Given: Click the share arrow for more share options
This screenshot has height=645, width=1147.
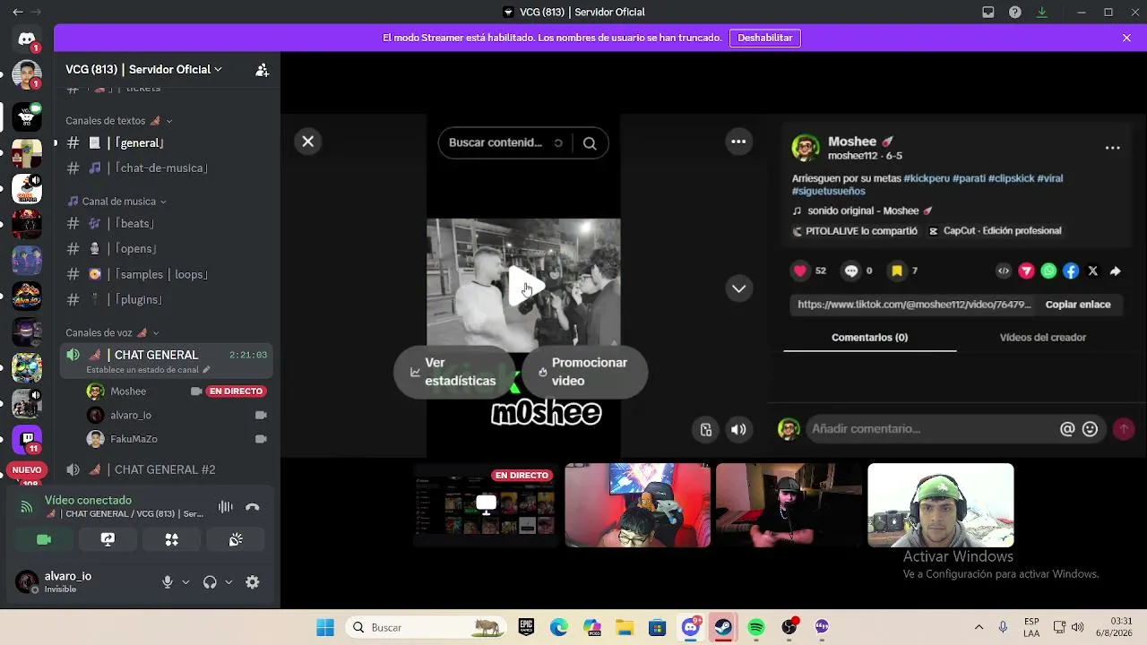Looking at the screenshot, I should tap(1116, 271).
